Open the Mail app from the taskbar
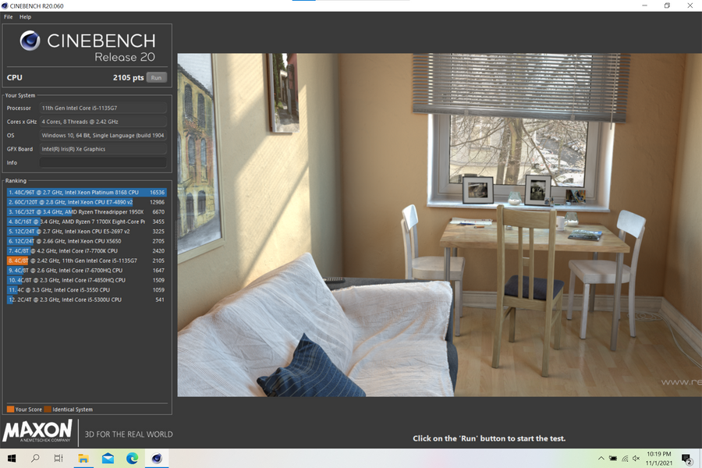 tap(108, 459)
